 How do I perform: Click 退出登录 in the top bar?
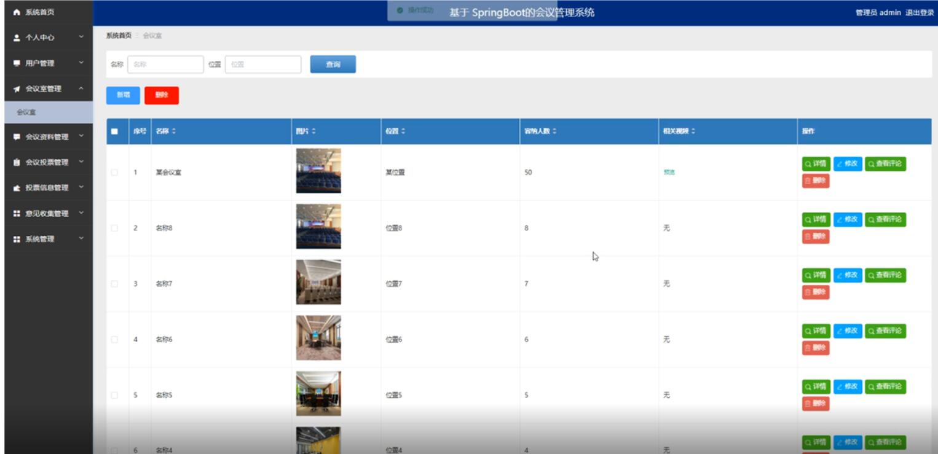tap(920, 12)
